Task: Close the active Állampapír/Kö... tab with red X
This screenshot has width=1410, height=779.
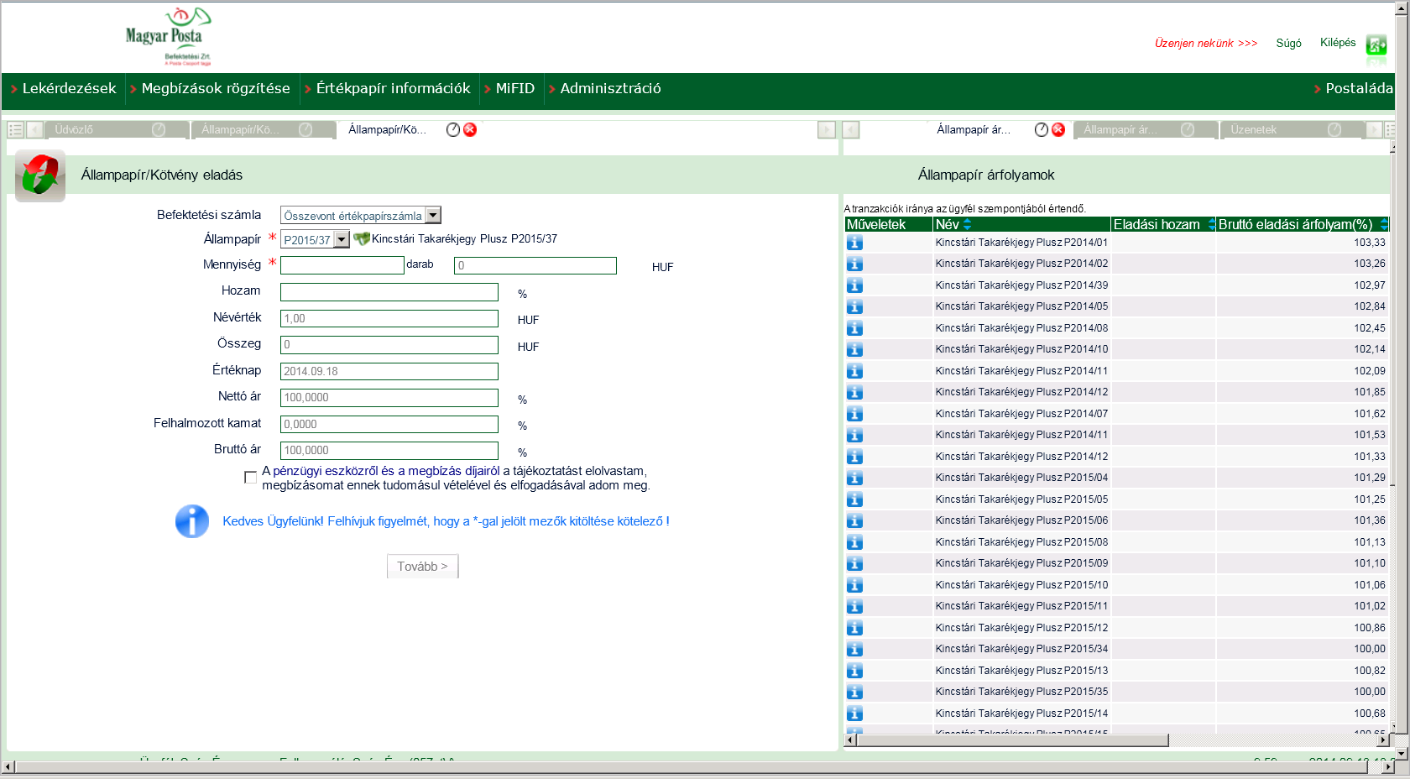Action: point(470,129)
